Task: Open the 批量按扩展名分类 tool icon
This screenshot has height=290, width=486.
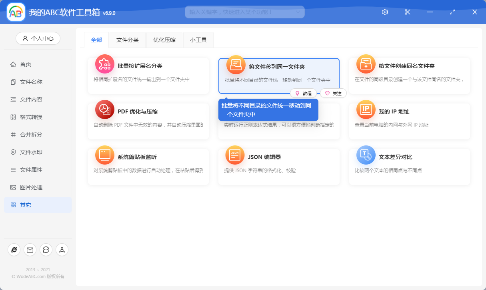Action: pos(104,64)
